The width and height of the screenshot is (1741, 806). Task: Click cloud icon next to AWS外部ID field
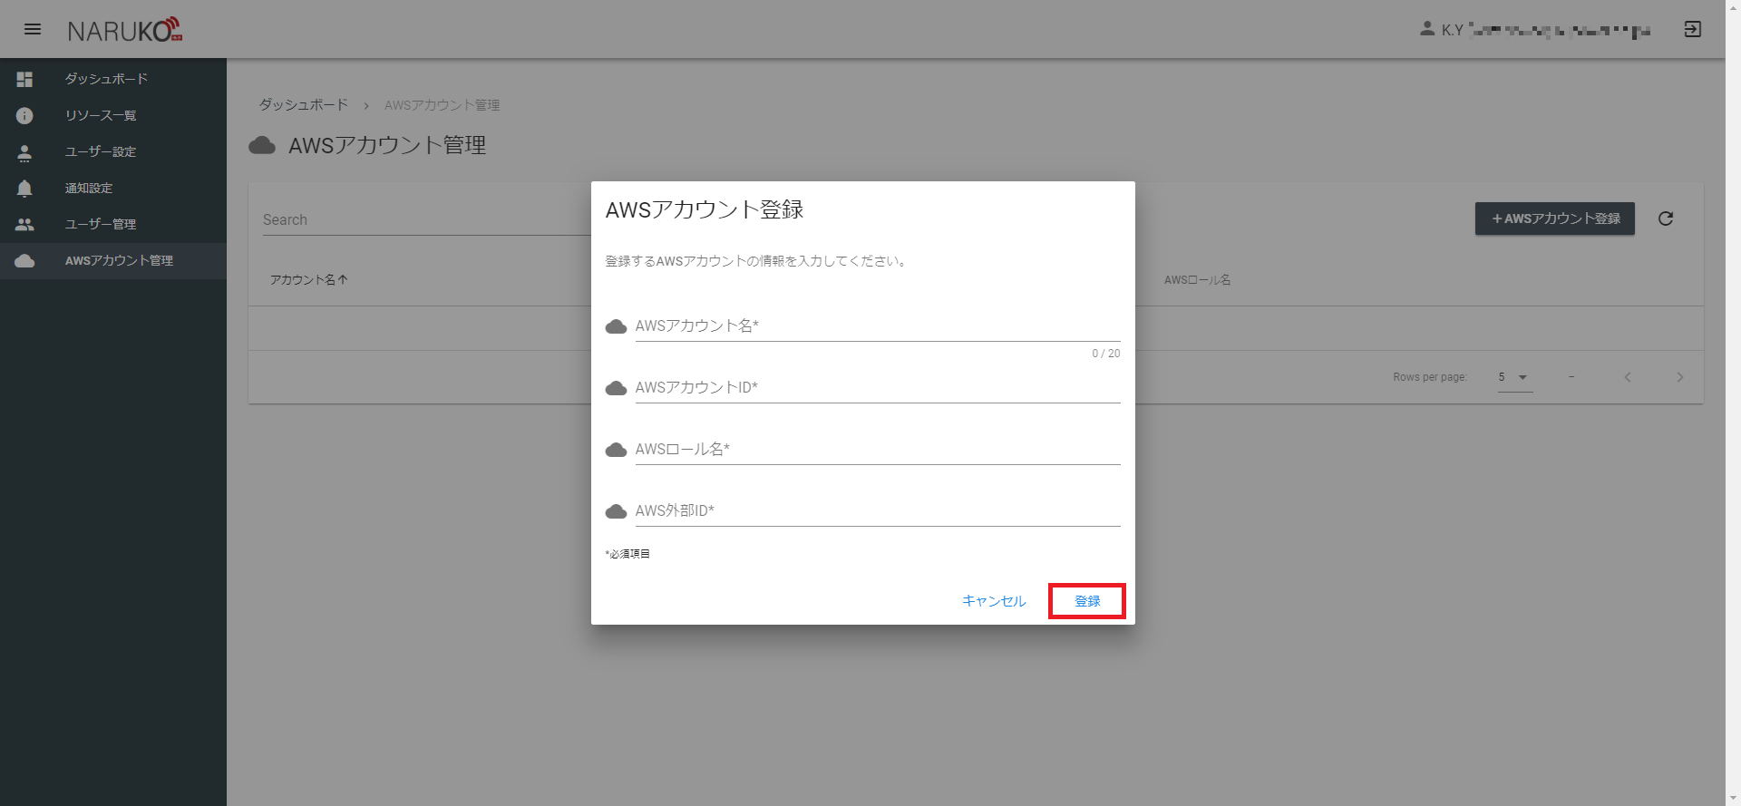click(616, 511)
